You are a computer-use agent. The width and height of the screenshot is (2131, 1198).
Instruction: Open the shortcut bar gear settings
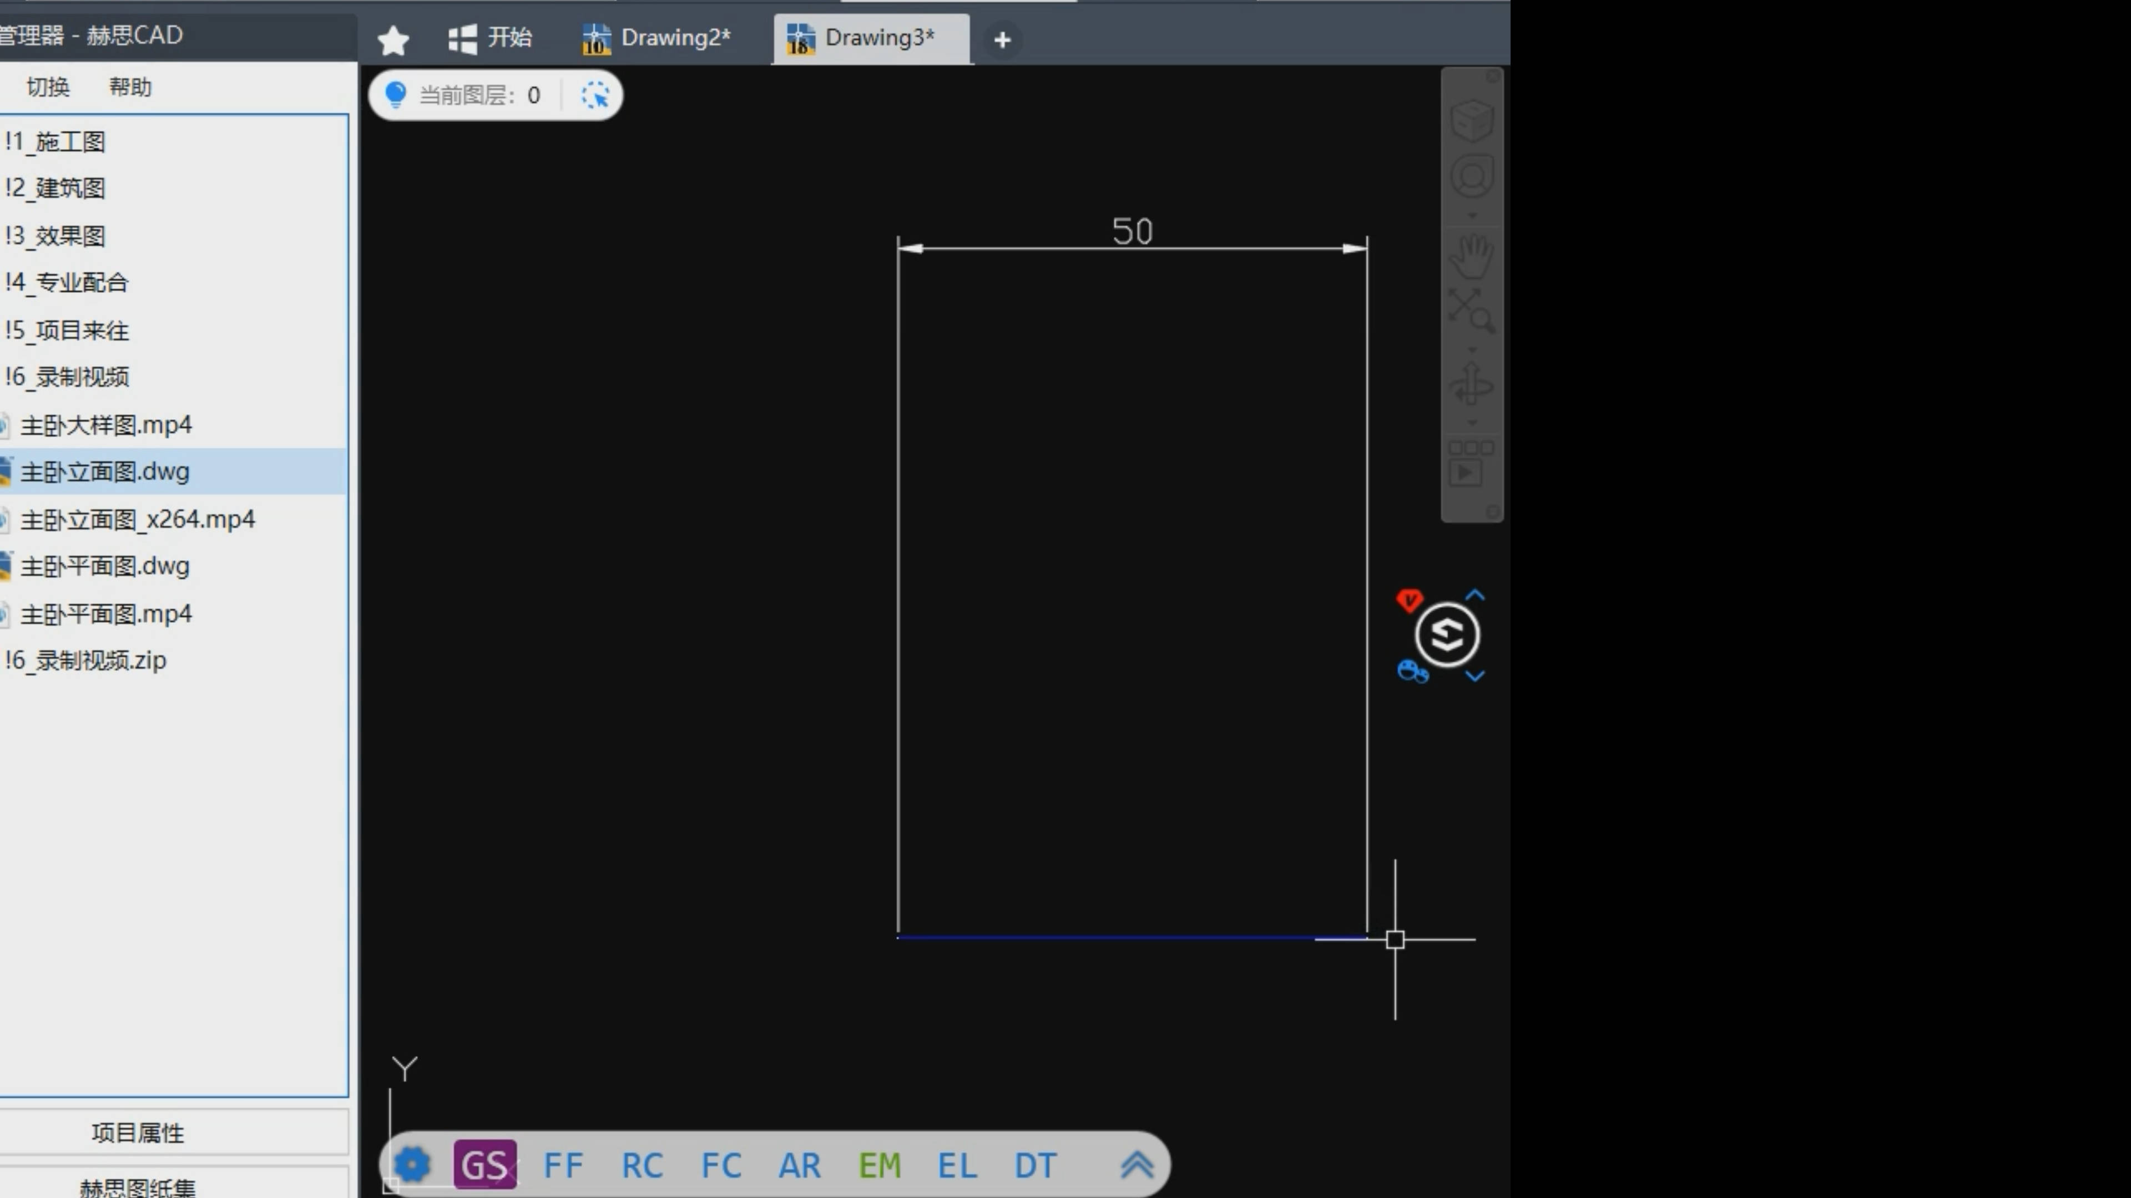(x=412, y=1164)
